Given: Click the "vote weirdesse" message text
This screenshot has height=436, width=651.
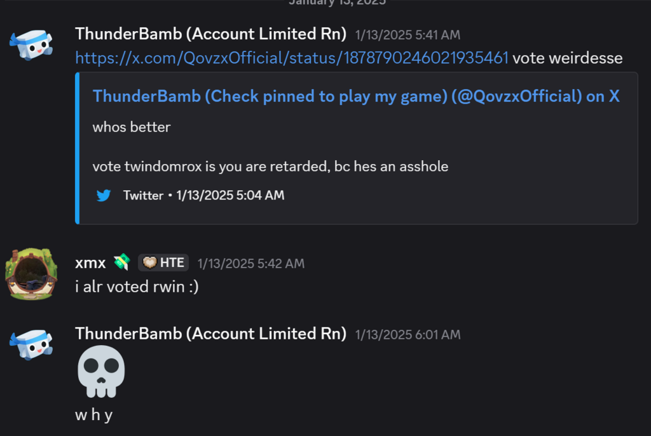Looking at the screenshot, I should tap(567, 58).
